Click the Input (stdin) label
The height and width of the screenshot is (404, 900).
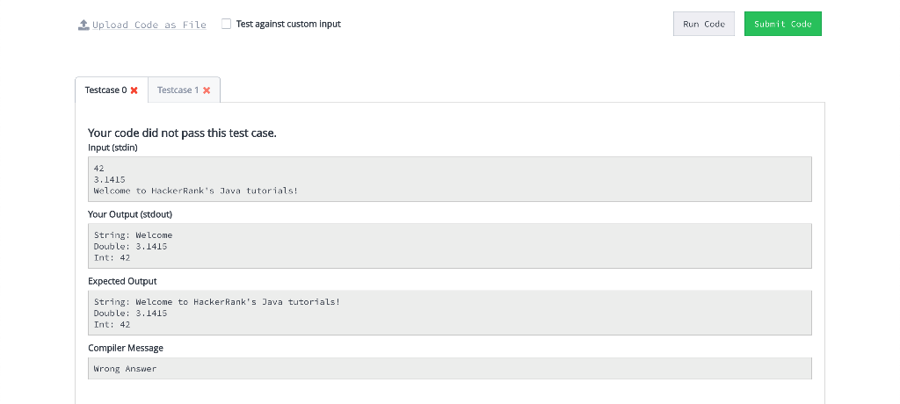pyautogui.click(x=112, y=148)
